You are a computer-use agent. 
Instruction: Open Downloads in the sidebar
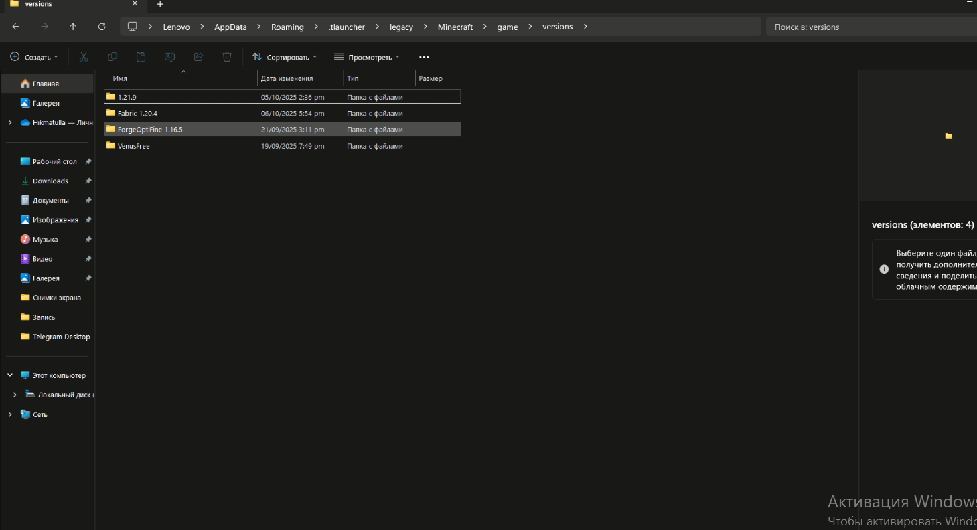50,181
